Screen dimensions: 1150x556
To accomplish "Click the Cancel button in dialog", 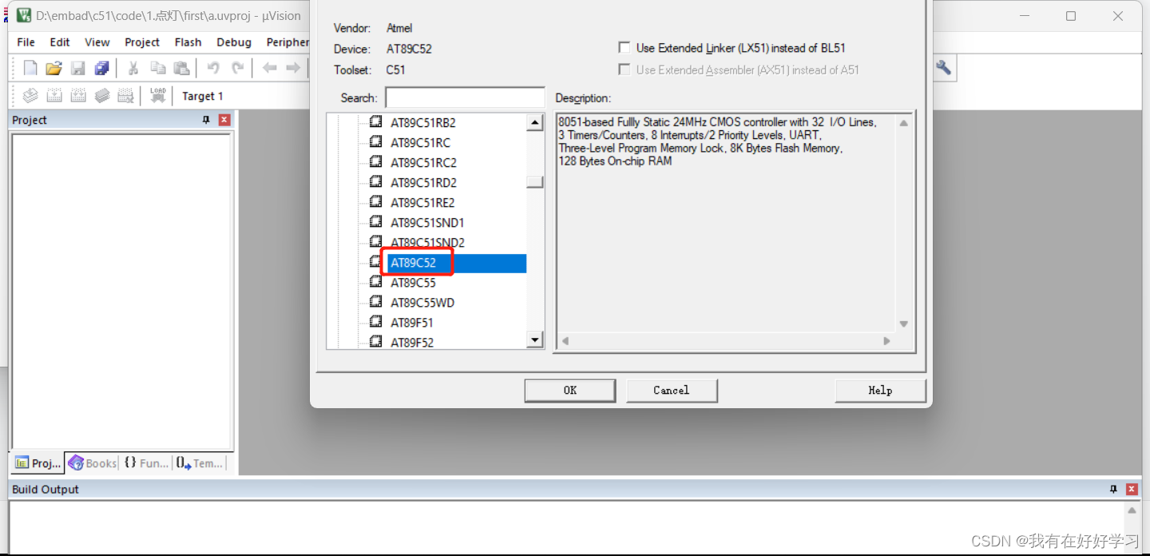I will click(x=672, y=390).
